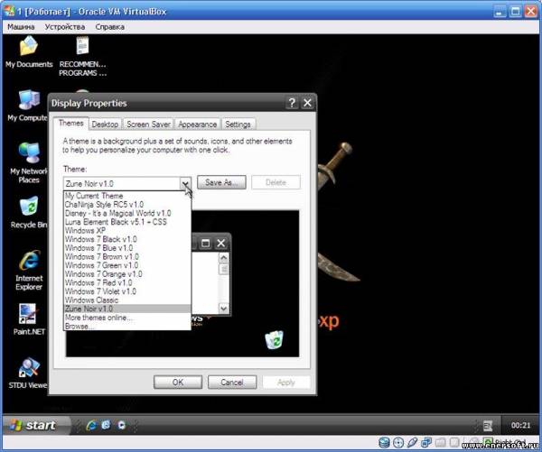Click the Display Properties help question button
The height and width of the screenshot is (452, 542).
pyautogui.click(x=292, y=103)
